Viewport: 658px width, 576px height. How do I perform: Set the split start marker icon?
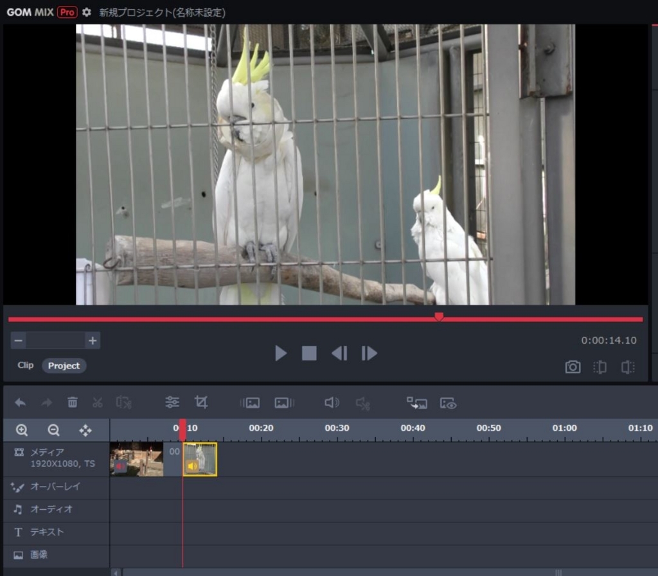(x=600, y=367)
